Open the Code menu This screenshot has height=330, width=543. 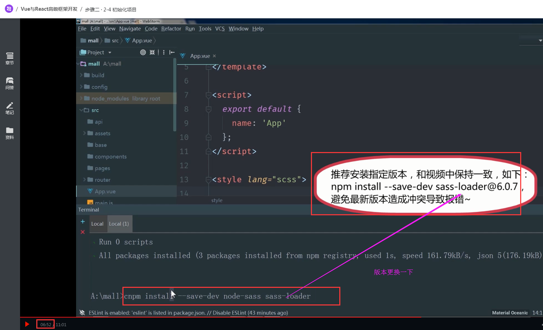pyautogui.click(x=151, y=29)
